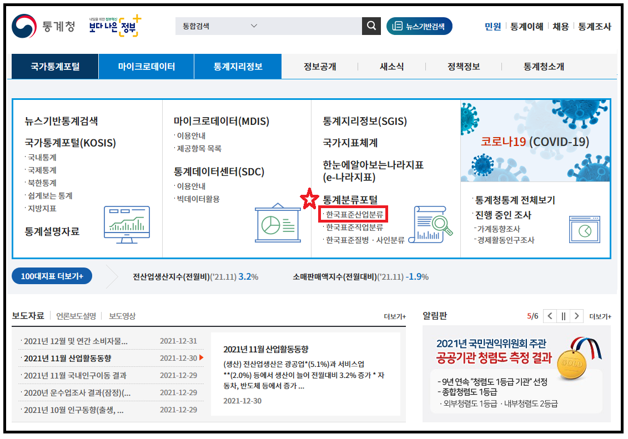Open 국가지표체계 link

click(x=350, y=143)
